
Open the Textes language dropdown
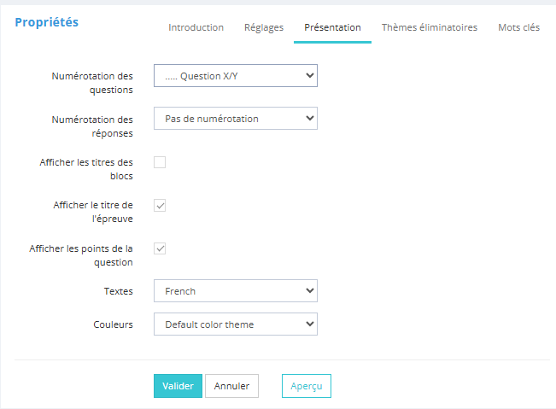tap(236, 291)
